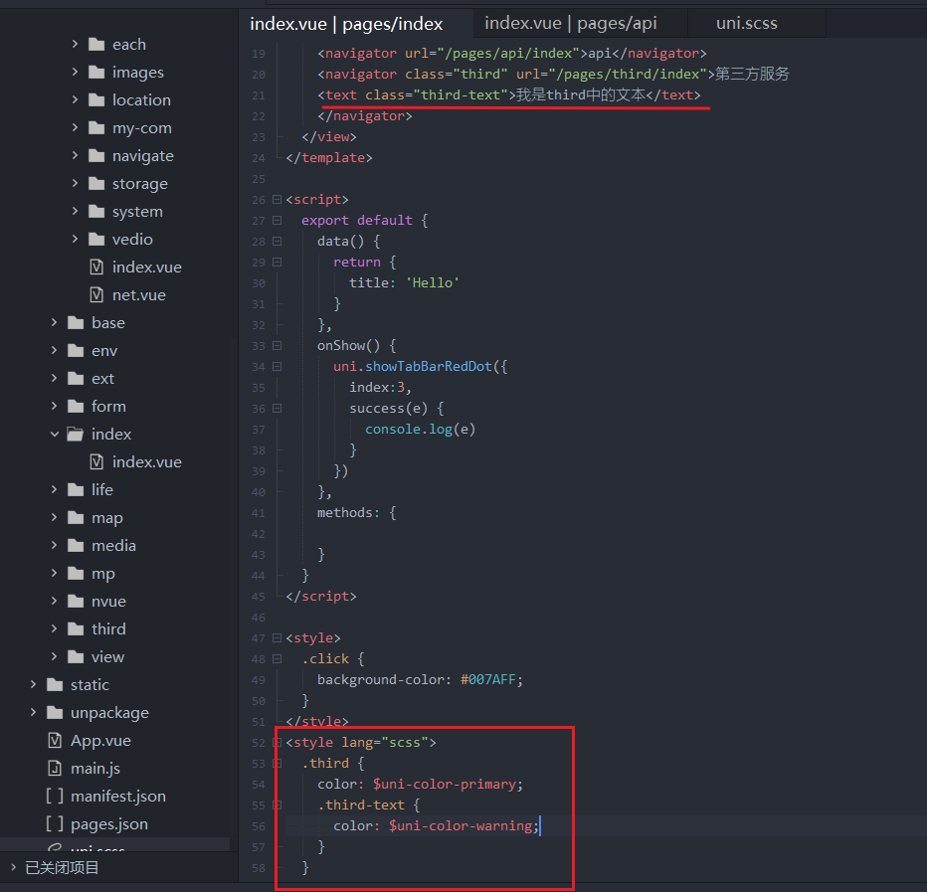
Task: Fold the script block on line 26
Action: tap(277, 199)
